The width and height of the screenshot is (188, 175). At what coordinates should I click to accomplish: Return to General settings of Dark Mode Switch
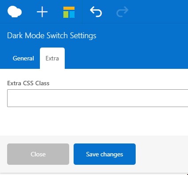click(x=23, y=58)
